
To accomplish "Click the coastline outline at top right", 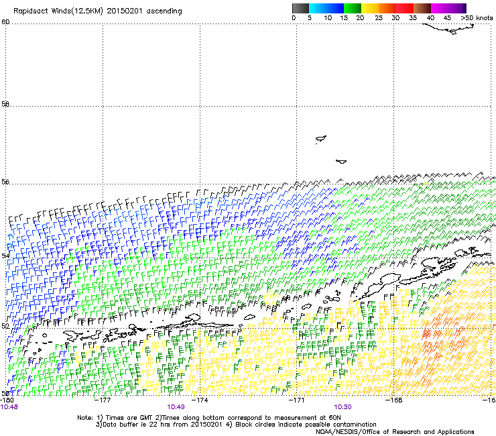I will (448, 29).
